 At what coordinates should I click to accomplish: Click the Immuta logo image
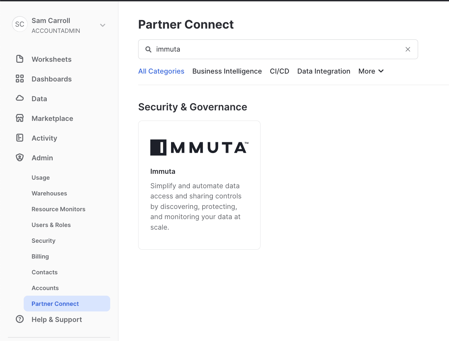tap(199, 148)
